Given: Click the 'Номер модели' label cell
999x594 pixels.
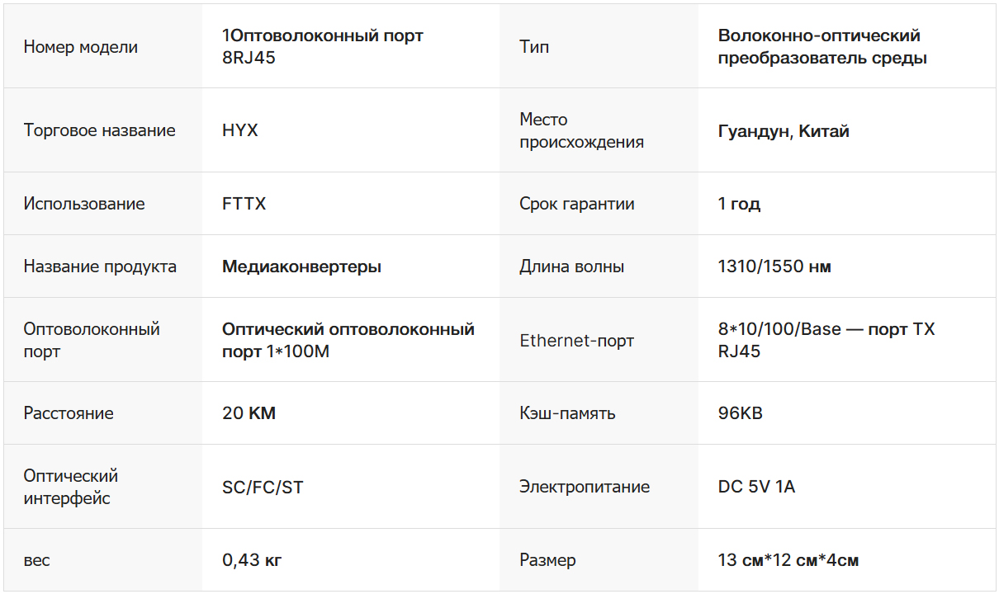Looking at the screenshot, I should [x=81, y=47].
